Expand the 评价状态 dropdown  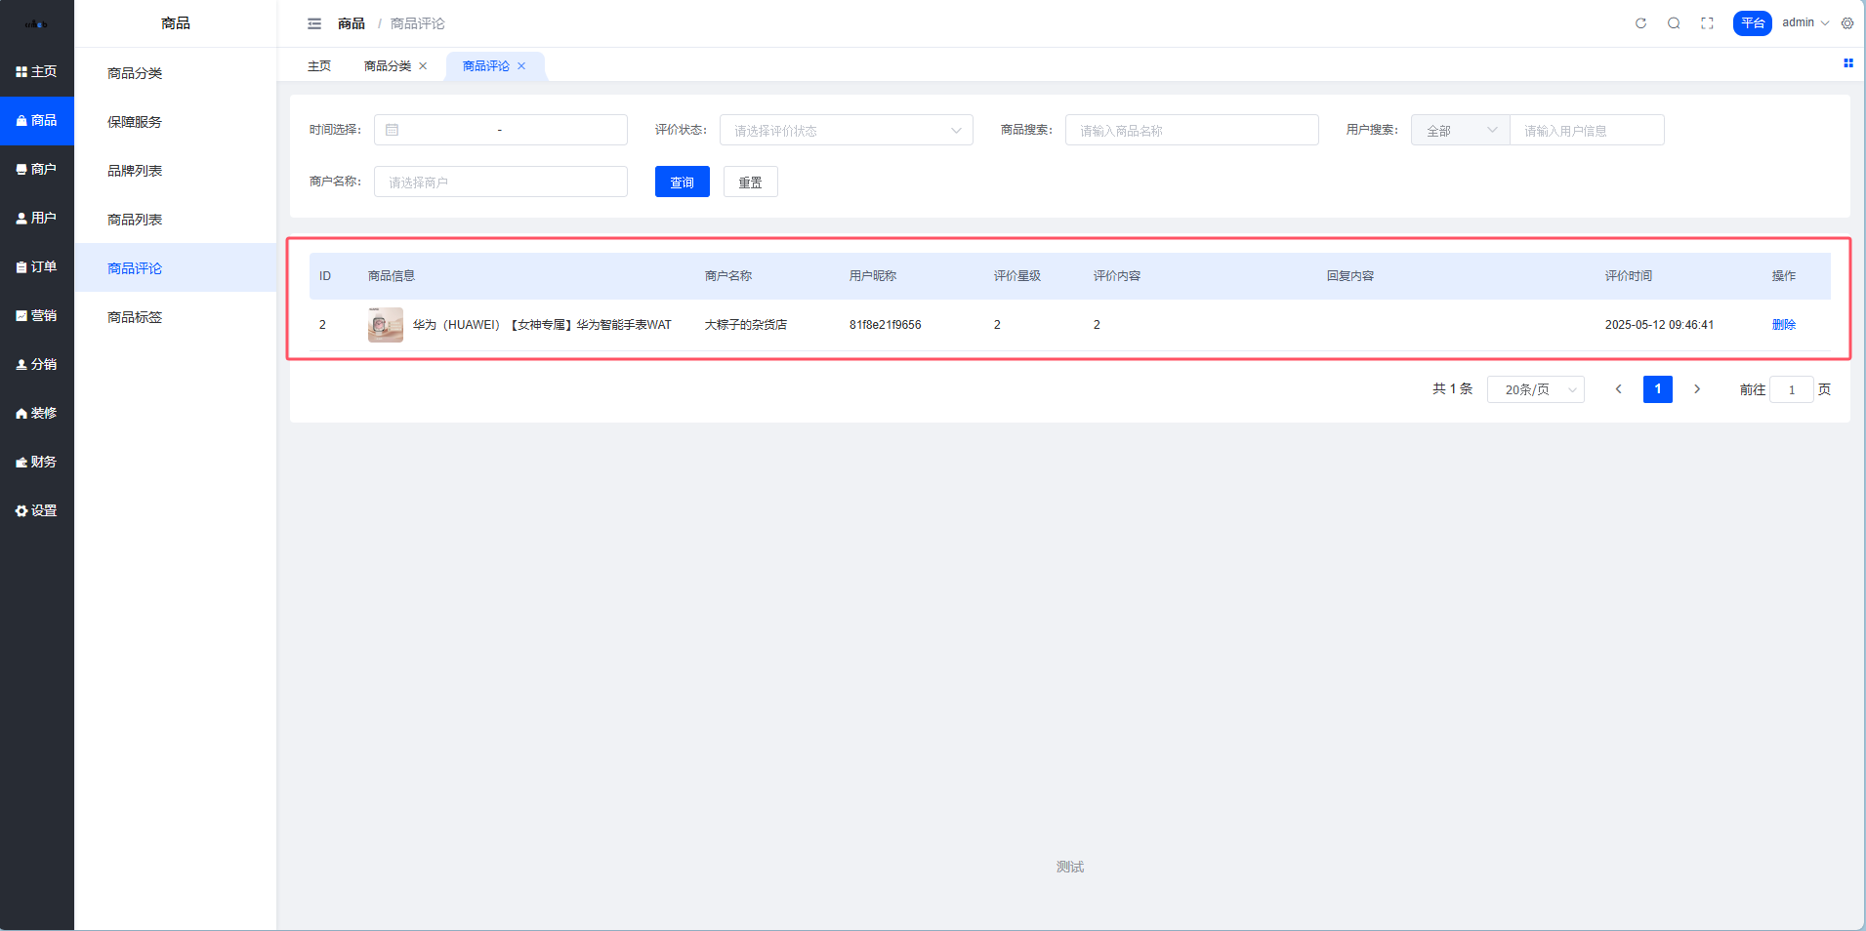pyautogui.click(x=846, y=130)
